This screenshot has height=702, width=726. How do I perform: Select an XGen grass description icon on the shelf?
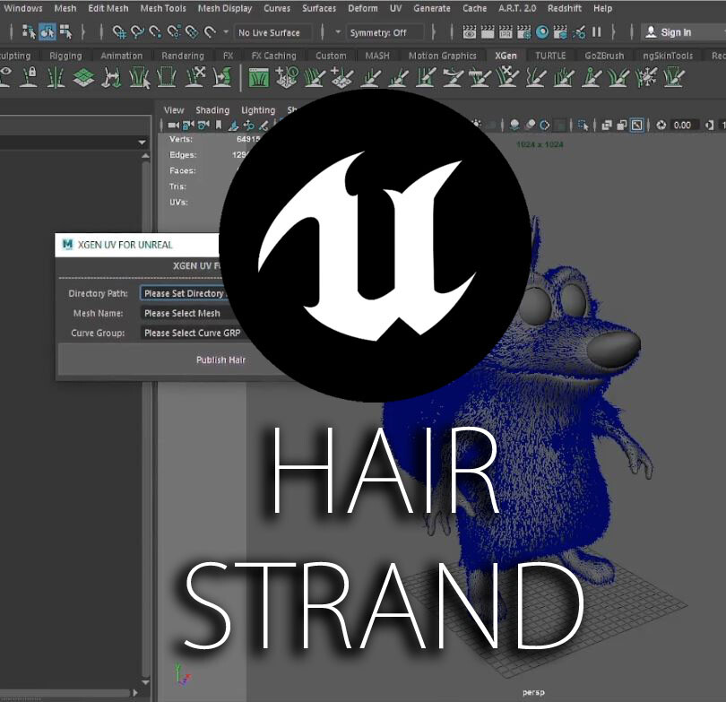[x=257, y=78]
